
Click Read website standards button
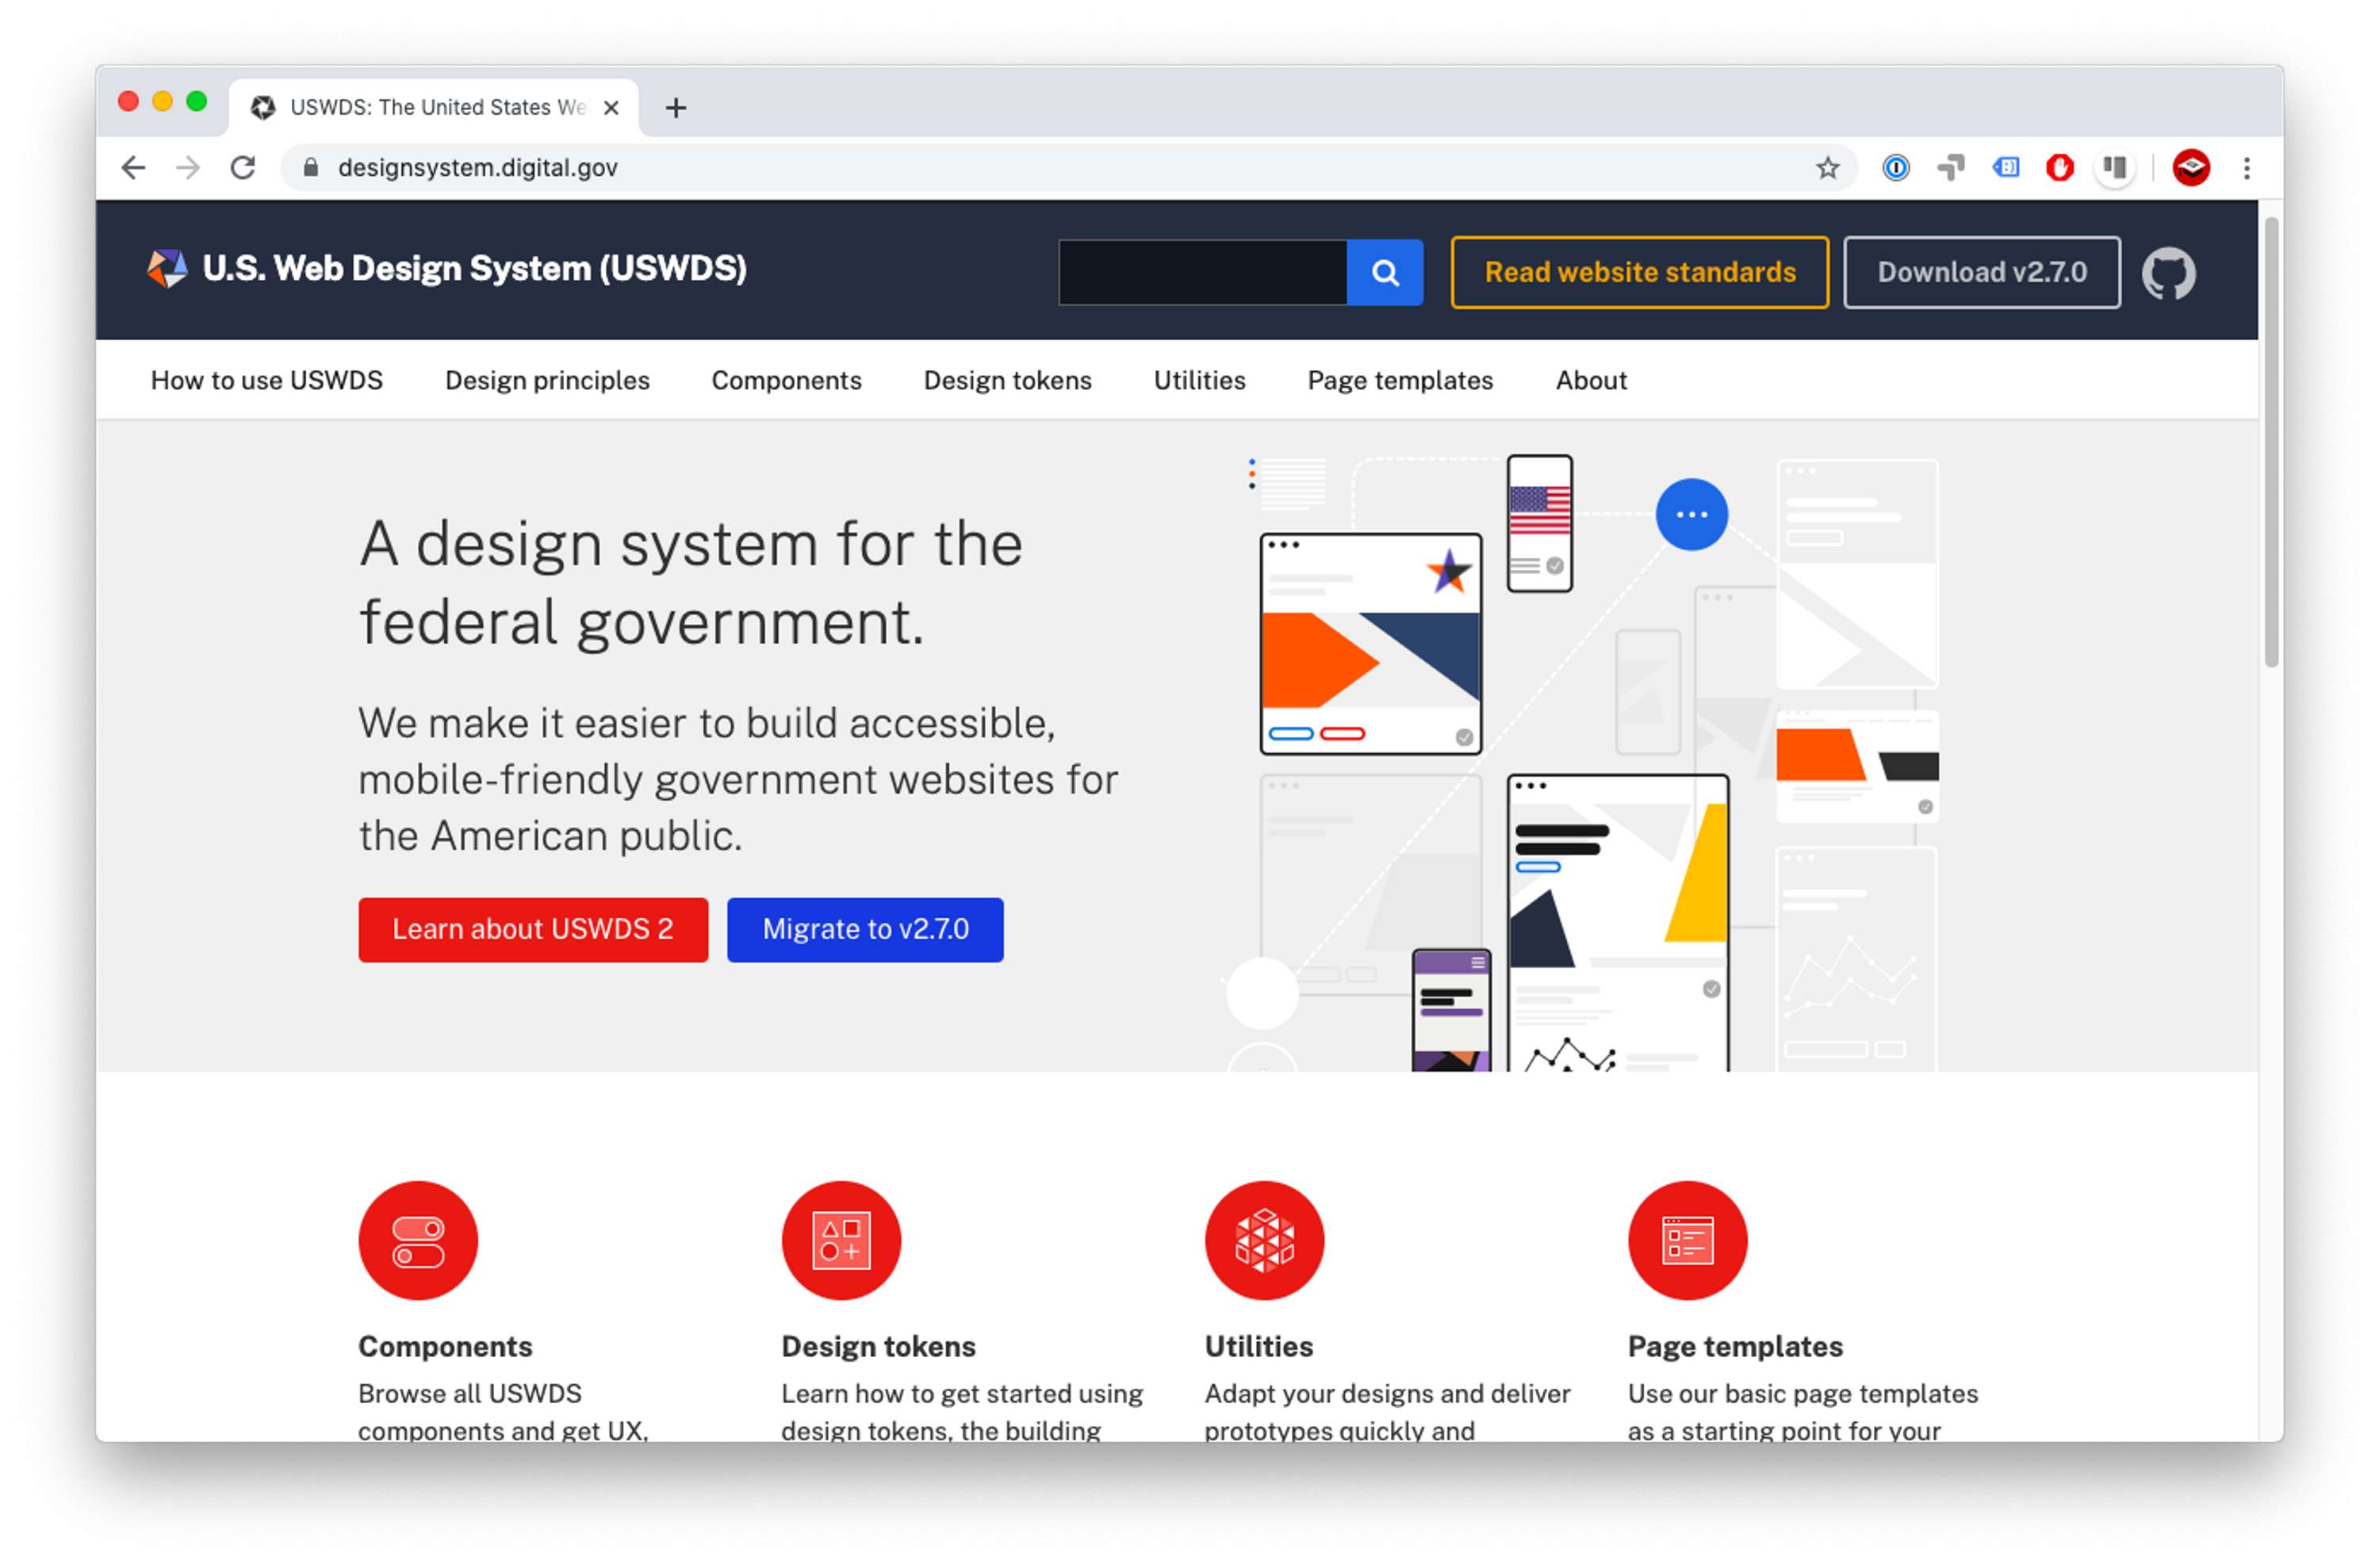1640,272
